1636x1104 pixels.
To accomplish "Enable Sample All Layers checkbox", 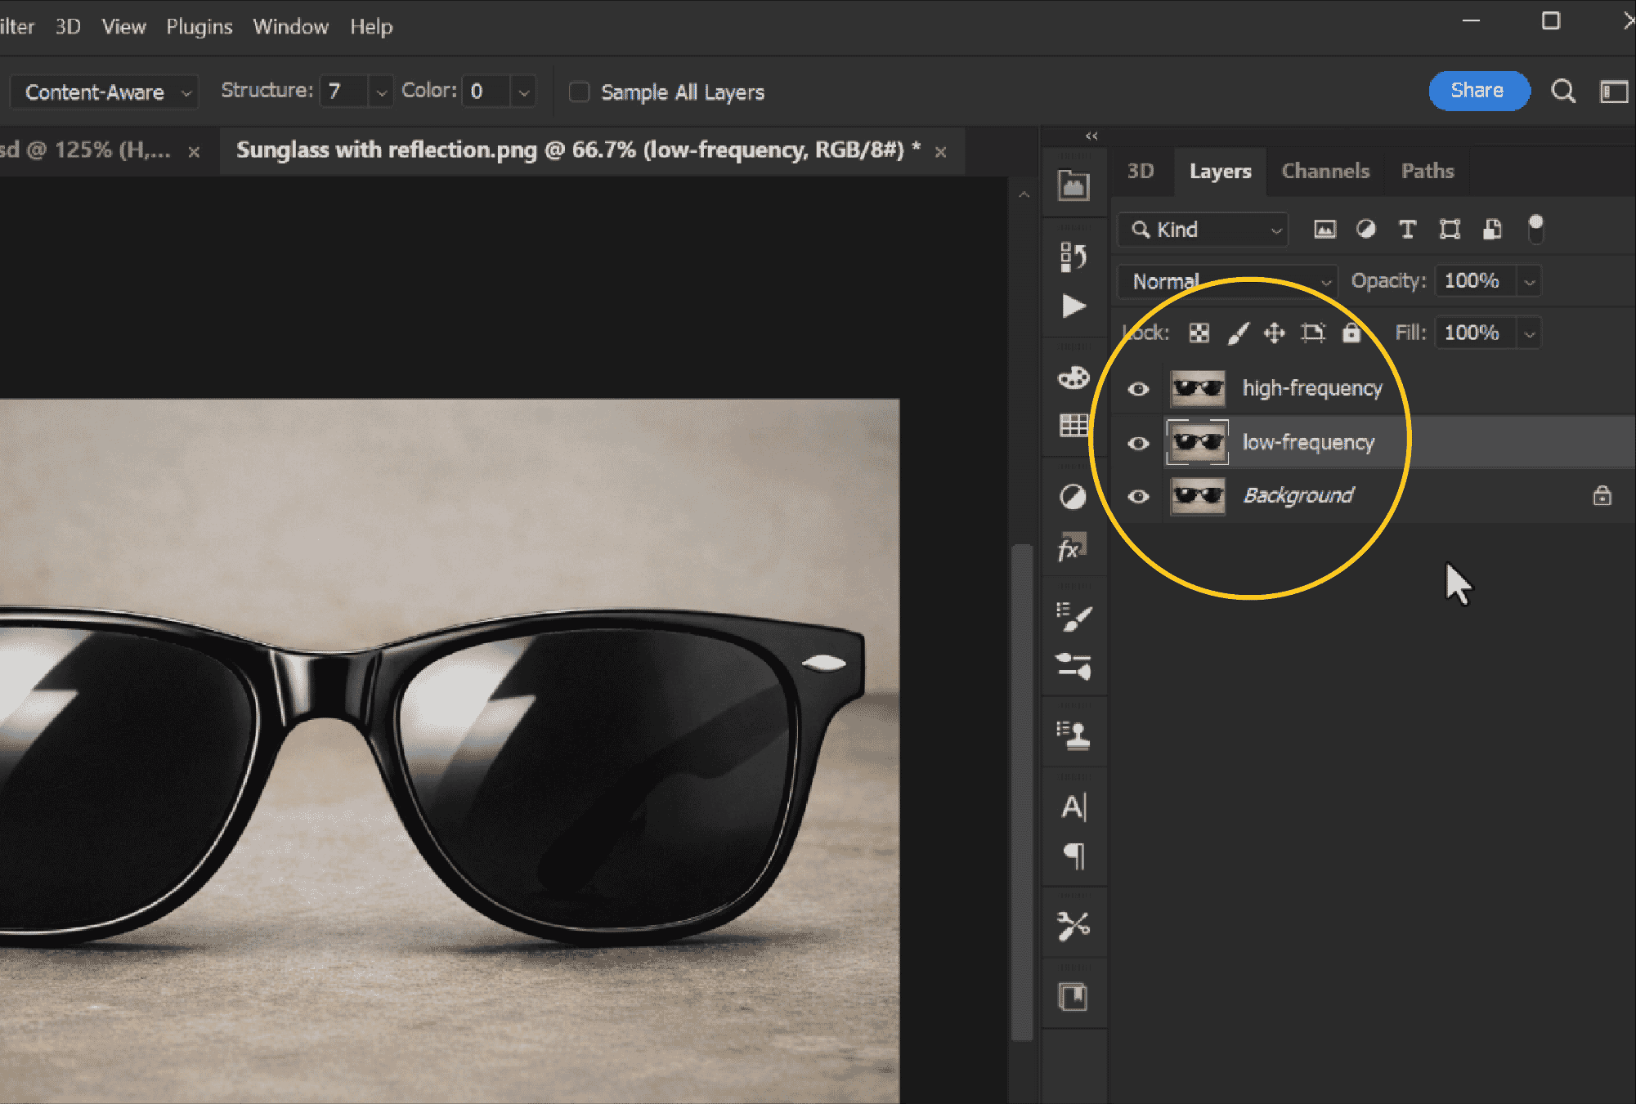I will click(579, 92).
